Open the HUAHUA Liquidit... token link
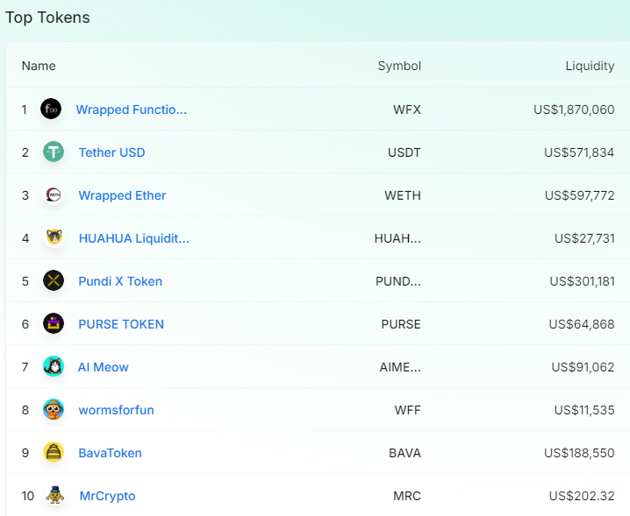This screenshot has height=516, width=630. (x=134, y=238)
